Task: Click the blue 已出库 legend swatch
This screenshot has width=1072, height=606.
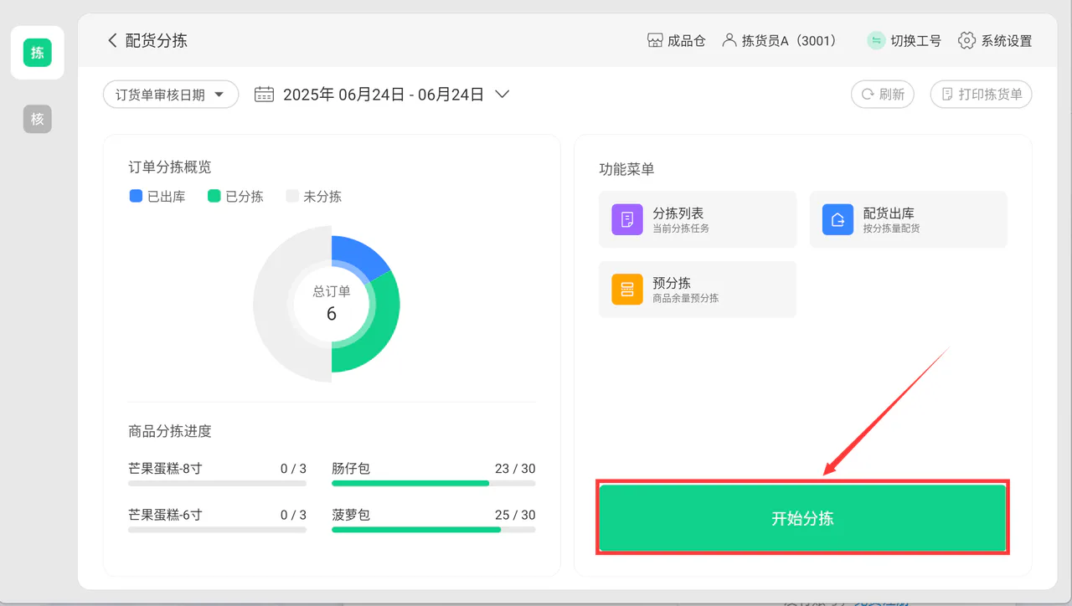Action: (136, 196)
